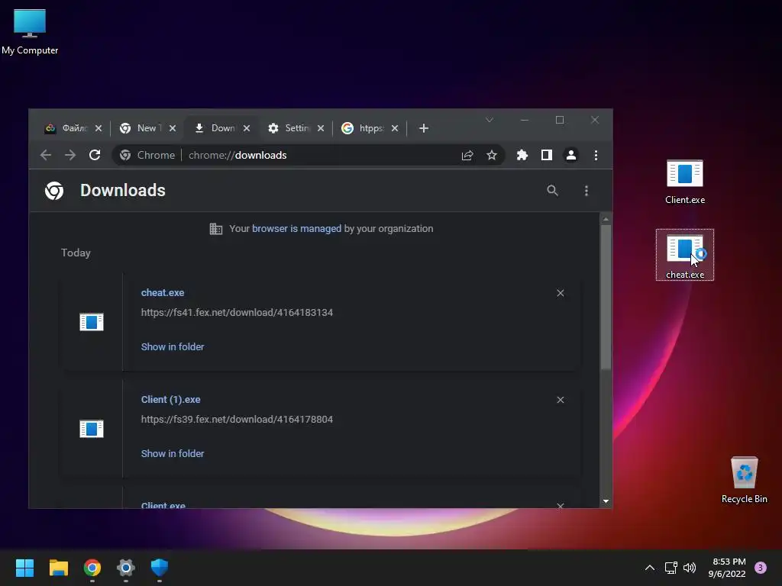The image size is (782, 586).
Task: Search downloads with magnifier icon
Action: (552, 190)
